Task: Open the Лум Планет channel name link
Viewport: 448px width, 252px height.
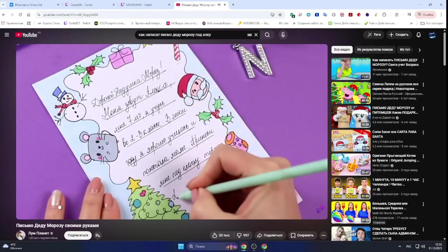Action: [x=38, y=233]
